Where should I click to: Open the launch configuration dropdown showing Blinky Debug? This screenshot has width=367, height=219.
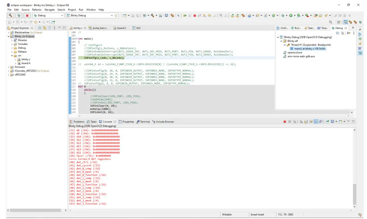click(112, 15)
